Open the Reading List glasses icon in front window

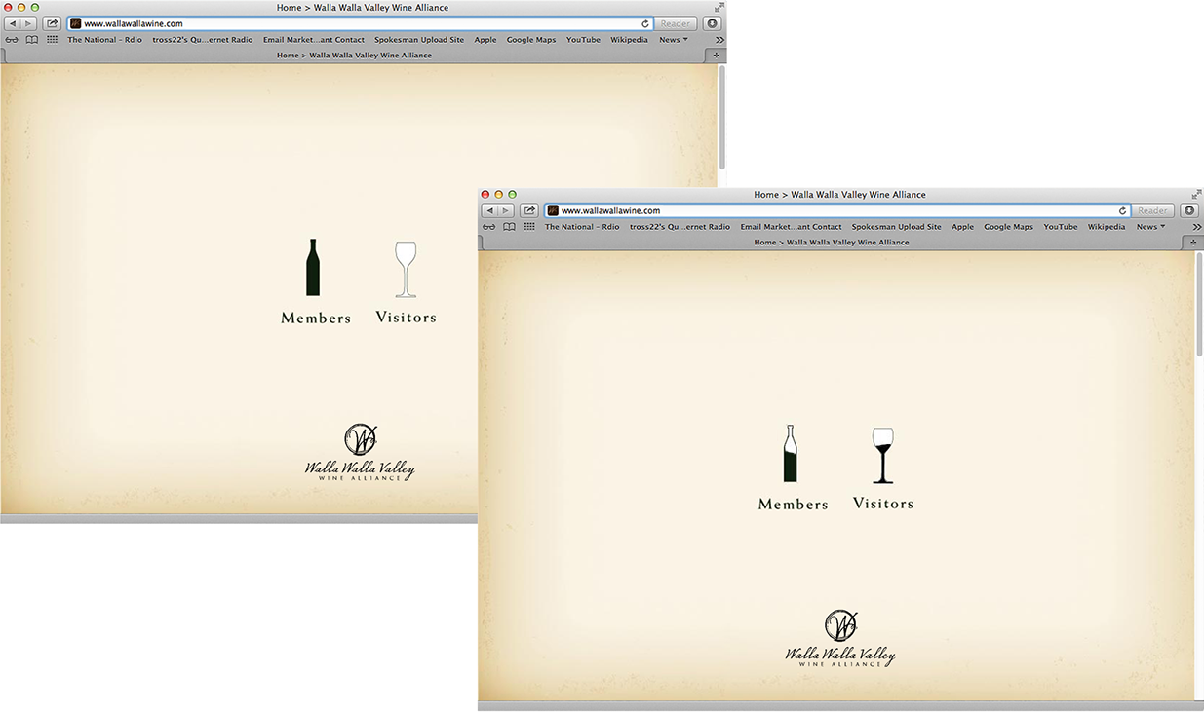pos(488,227)
